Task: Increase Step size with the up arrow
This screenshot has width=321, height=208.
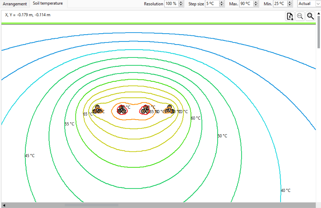Action: coord(222,2)
